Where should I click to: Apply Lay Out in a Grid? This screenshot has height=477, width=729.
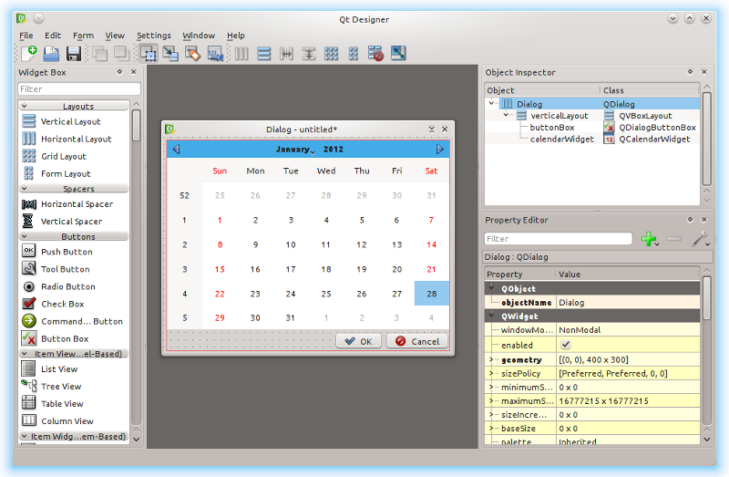click(x=331, y=54)
